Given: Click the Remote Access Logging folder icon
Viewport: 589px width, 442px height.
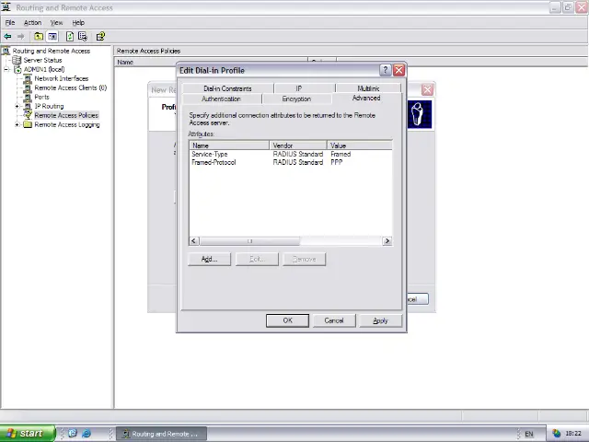Looking at the screenshot, I should coord(28,125).
